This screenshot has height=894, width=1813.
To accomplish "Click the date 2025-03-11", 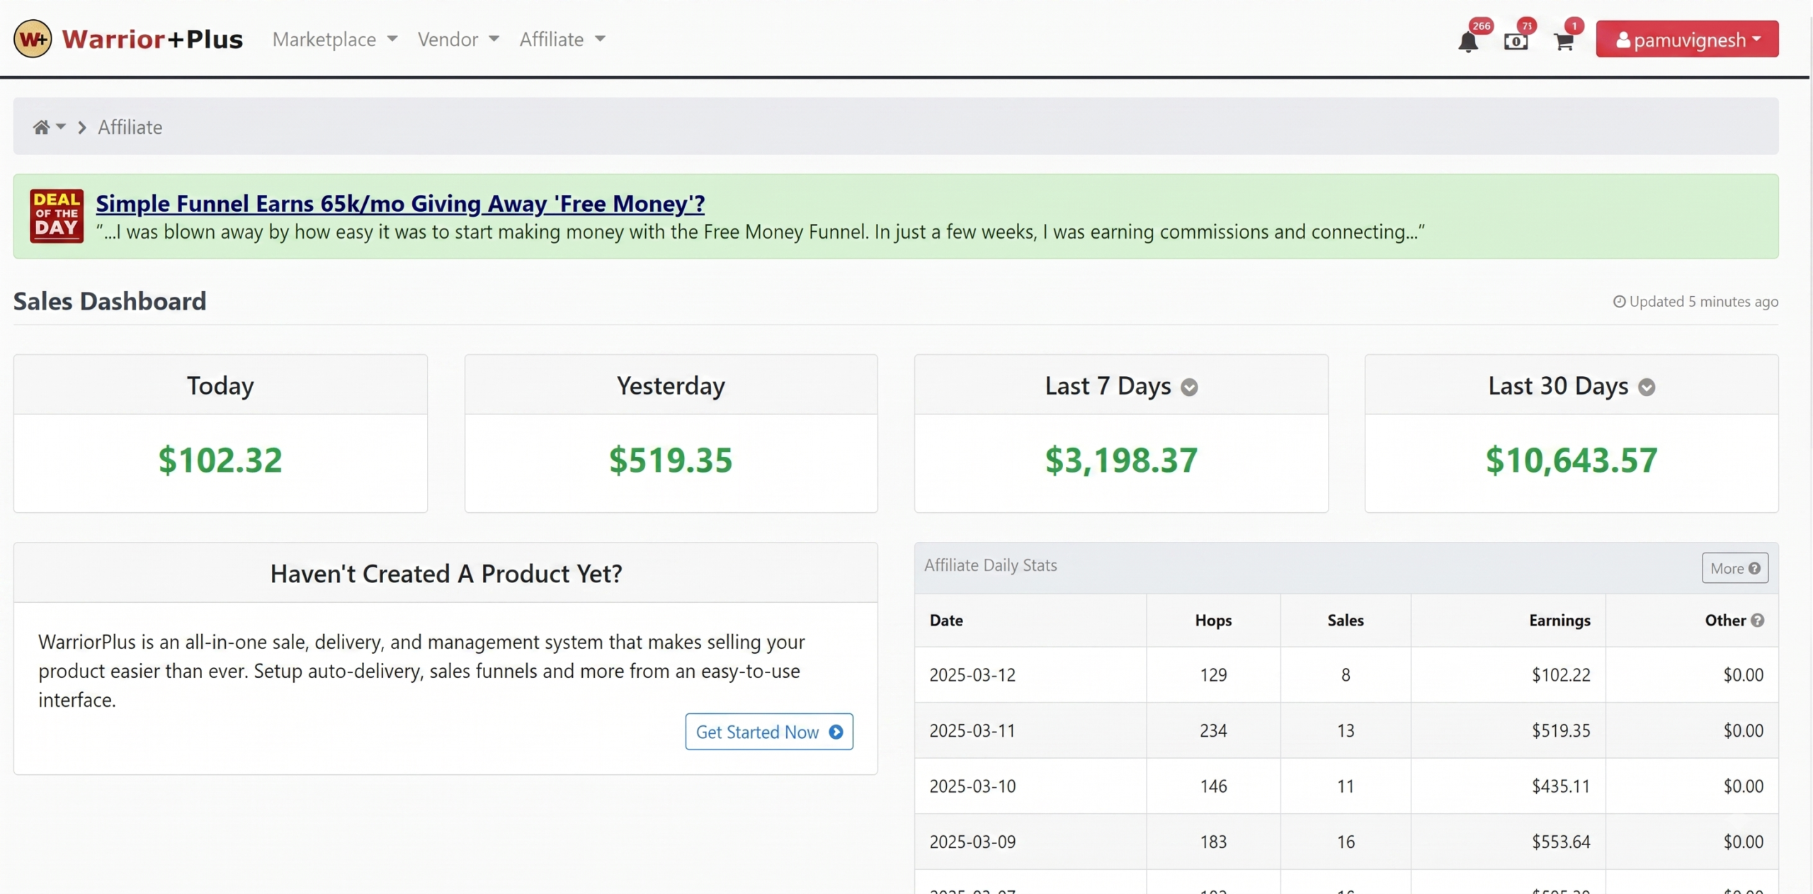I will (972, 730).
